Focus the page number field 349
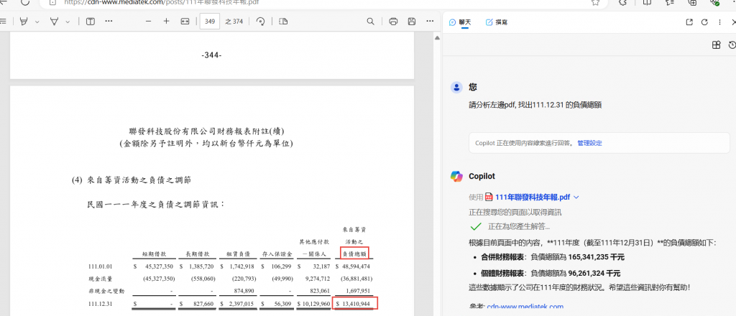 (210, 21)
